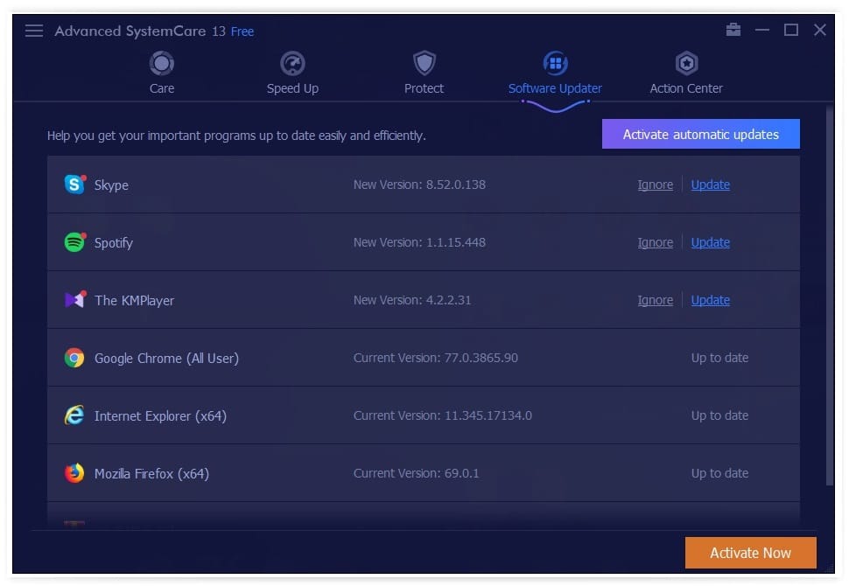Click the Speed Up gauge icon
This screenshot has height=586, width=849.
point(292,63)
